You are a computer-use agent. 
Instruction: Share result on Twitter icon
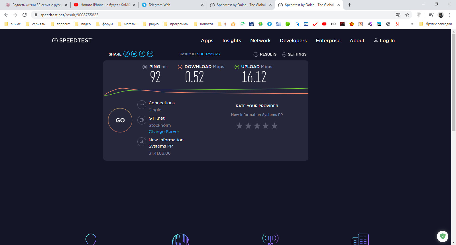tap(134, 54)
